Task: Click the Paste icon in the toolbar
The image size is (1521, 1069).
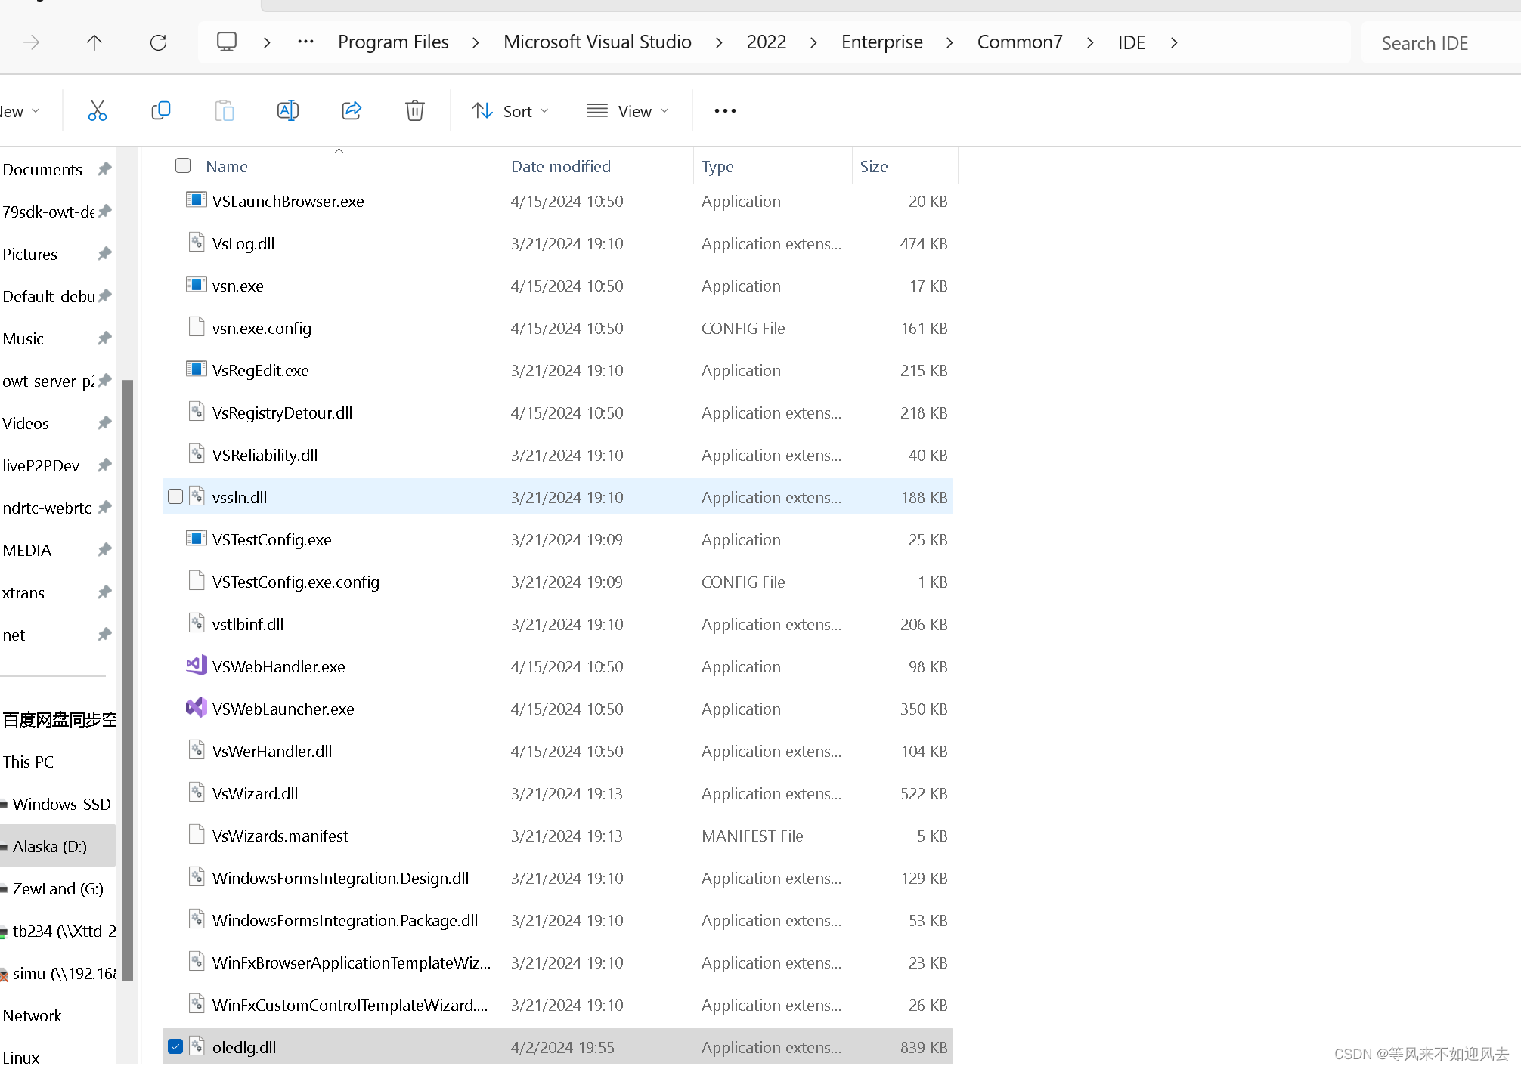Action: pos(225,110)
